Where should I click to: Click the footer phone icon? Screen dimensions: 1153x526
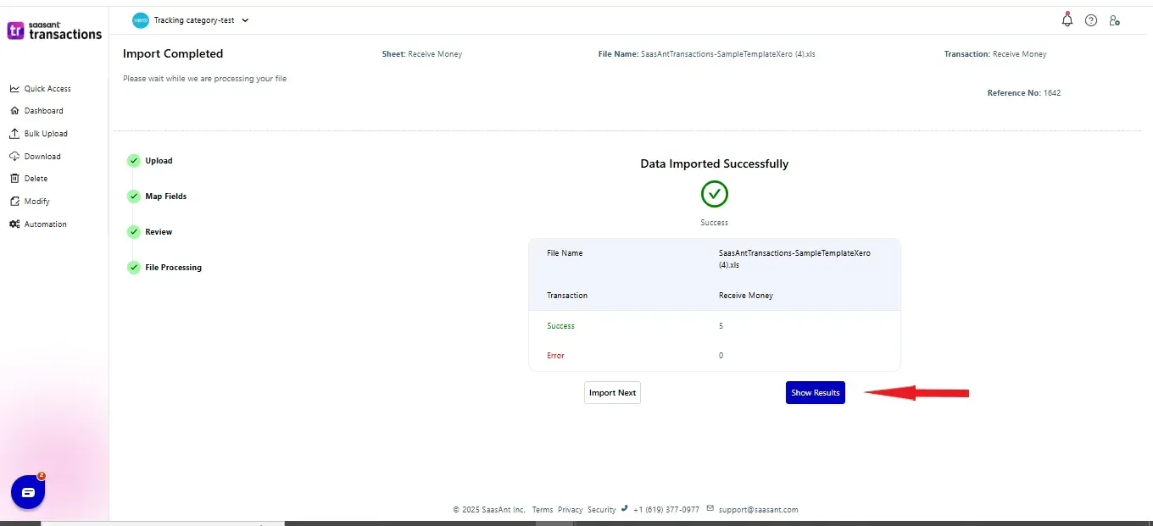pyautogui.click(x=625, y=509)
